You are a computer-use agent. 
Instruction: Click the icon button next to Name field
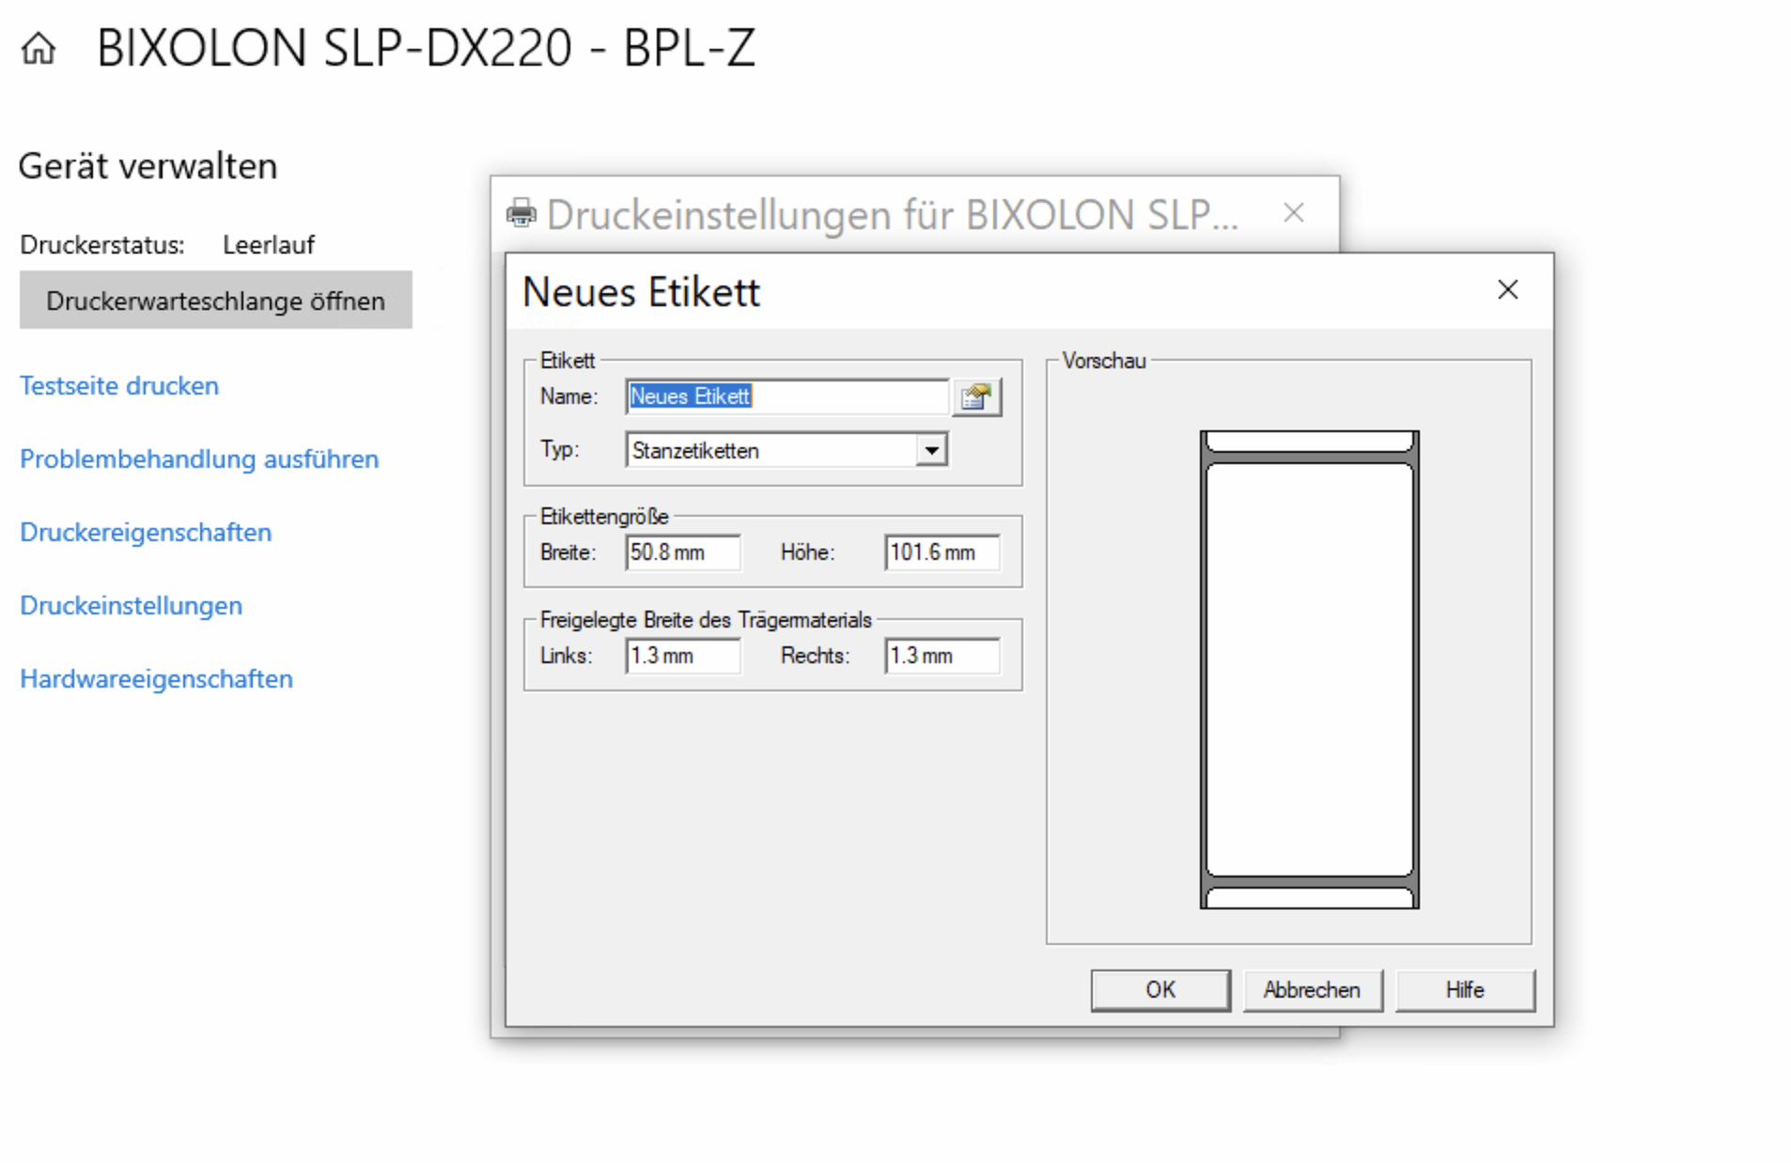975,396
